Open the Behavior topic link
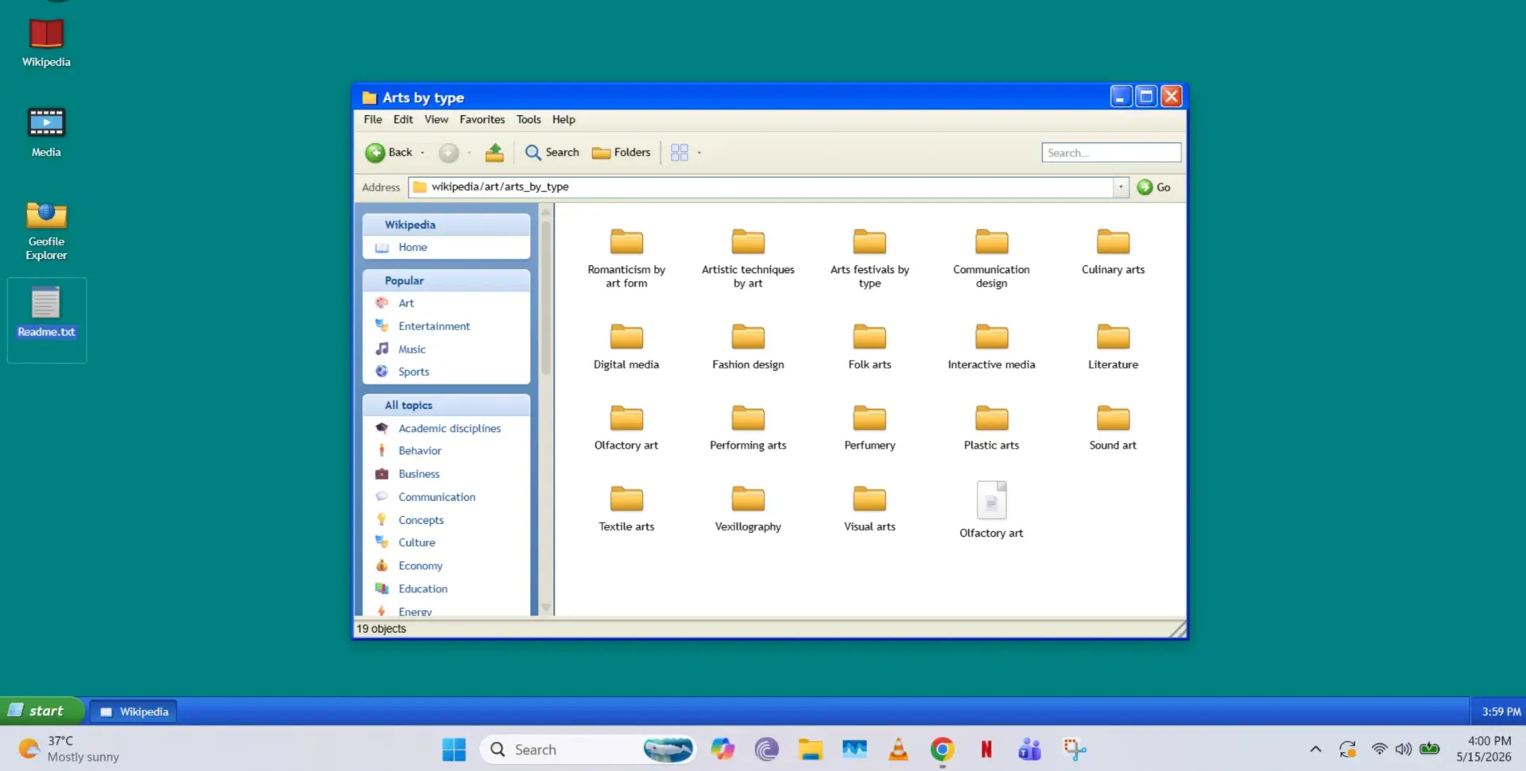This screenshot has height=771, width=1526. pyautogui.click(x=420, y=451)
